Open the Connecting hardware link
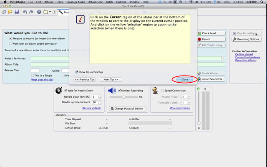 point(247,57)
